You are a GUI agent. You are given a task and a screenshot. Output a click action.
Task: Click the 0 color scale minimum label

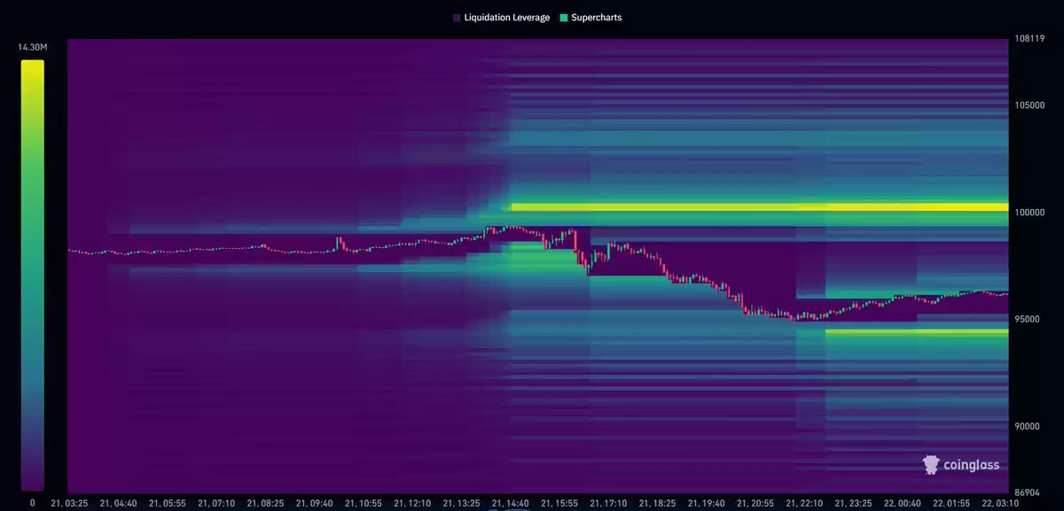pyautogui.click(x=33, y=503)
